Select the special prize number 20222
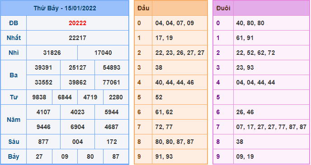 [x=78, y=23]
